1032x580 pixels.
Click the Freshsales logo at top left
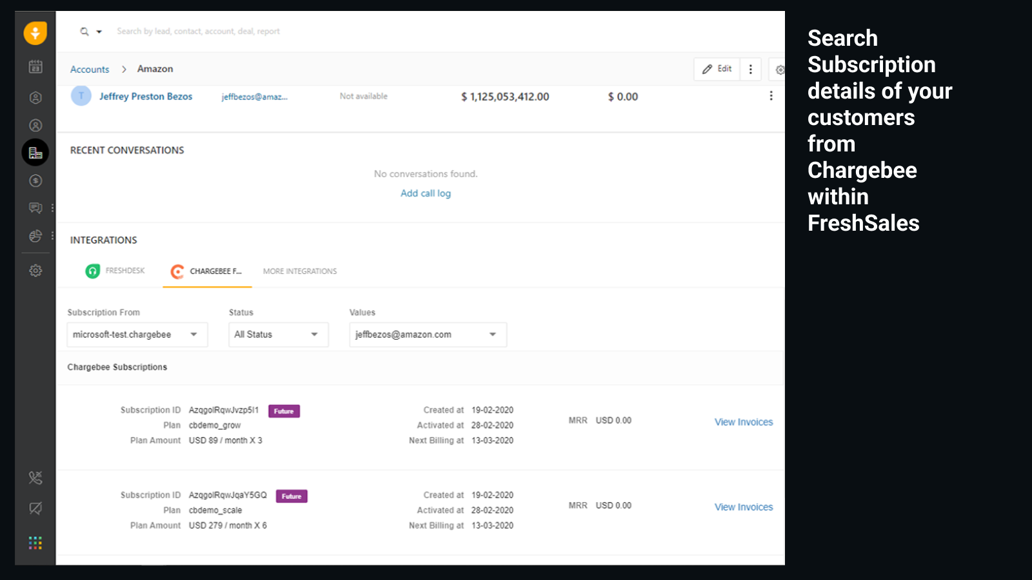click(x=35, y=33)
